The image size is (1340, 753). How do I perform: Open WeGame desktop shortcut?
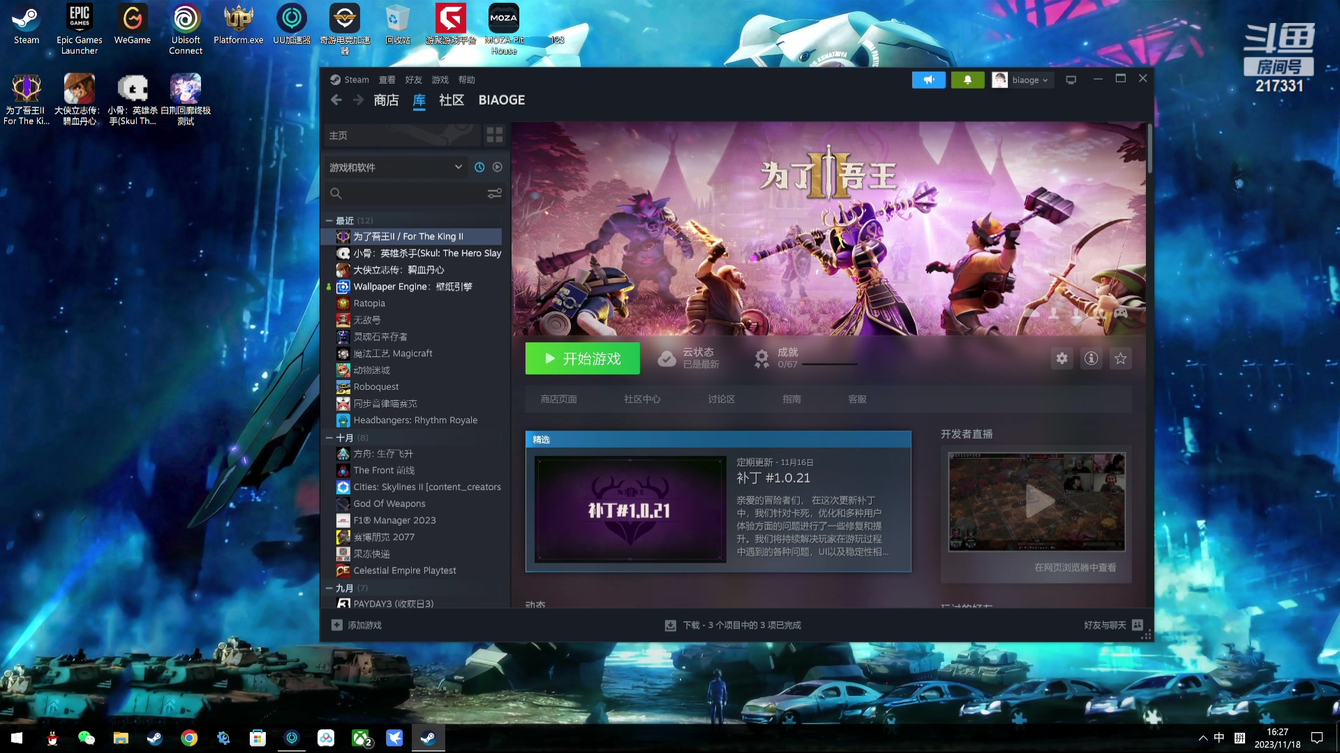coord(133,25)
